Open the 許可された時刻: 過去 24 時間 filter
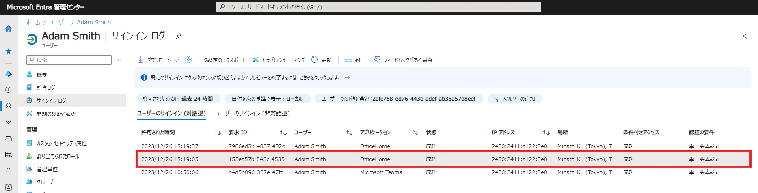The image size is (758, 193). [x=178, y=99]
